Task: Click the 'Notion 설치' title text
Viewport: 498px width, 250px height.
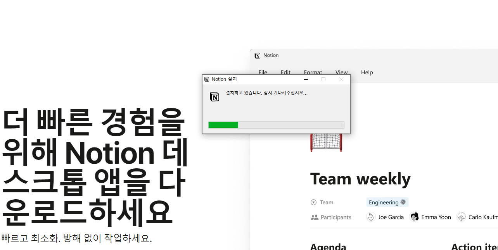Action: [x=224, y=79]
